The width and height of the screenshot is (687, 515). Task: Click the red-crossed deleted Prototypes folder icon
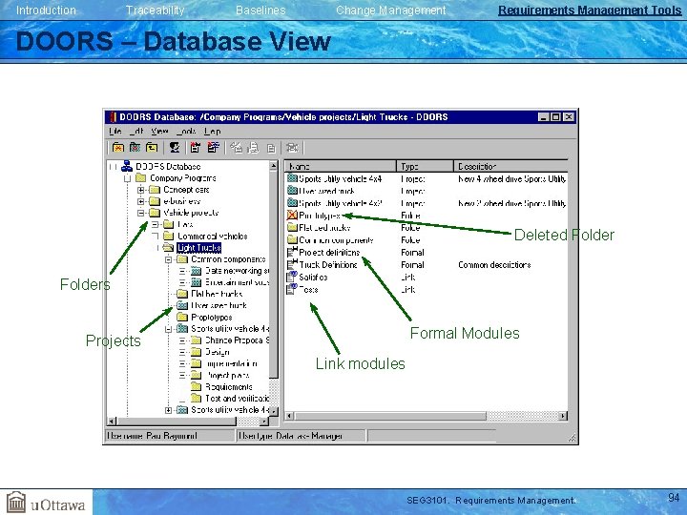(292, 215)
